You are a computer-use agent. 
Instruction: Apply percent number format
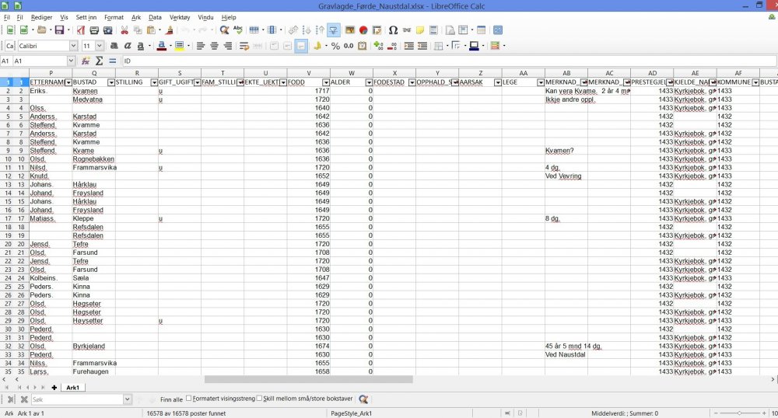335,46
